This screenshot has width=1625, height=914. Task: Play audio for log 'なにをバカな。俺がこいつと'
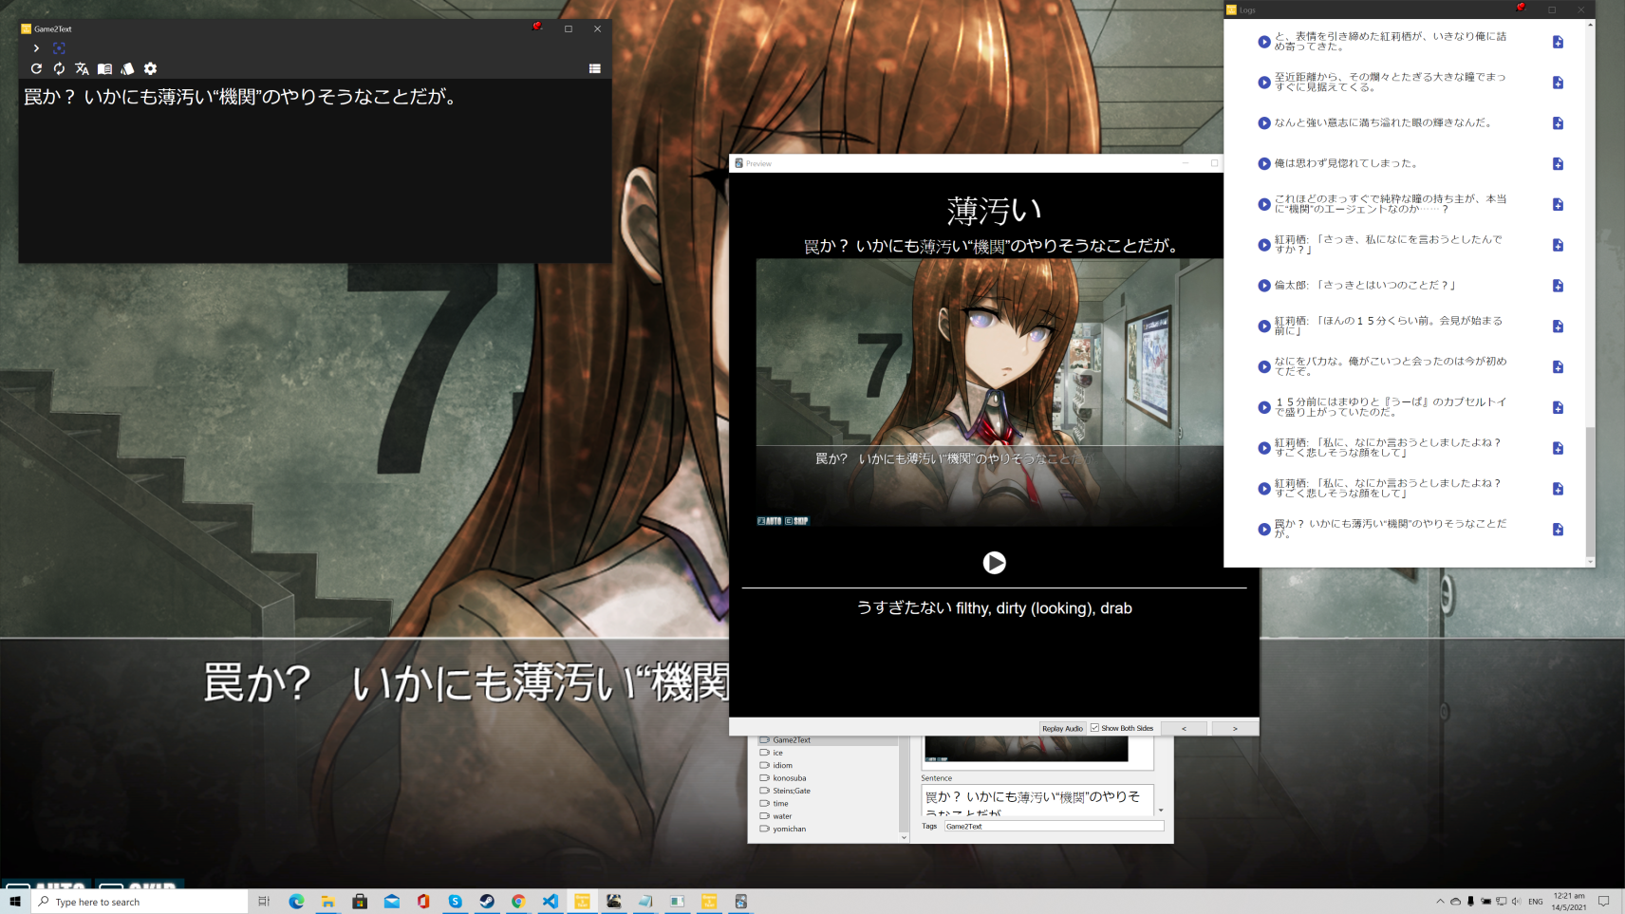(1264, 366)
